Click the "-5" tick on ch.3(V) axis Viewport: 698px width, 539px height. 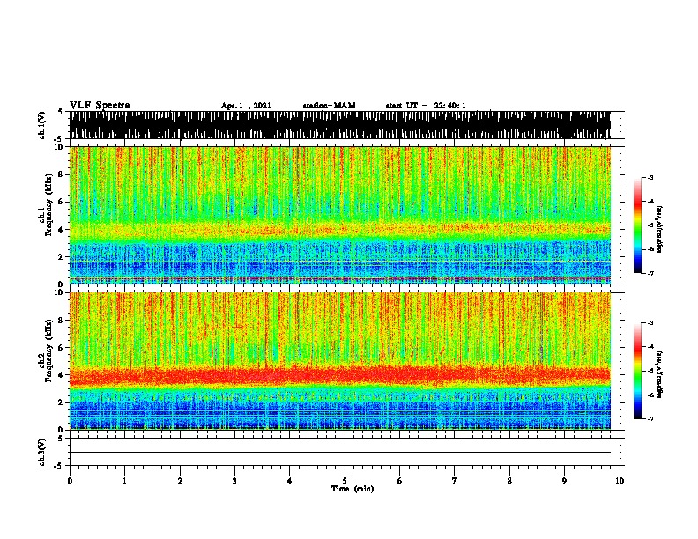pos(59,466)
